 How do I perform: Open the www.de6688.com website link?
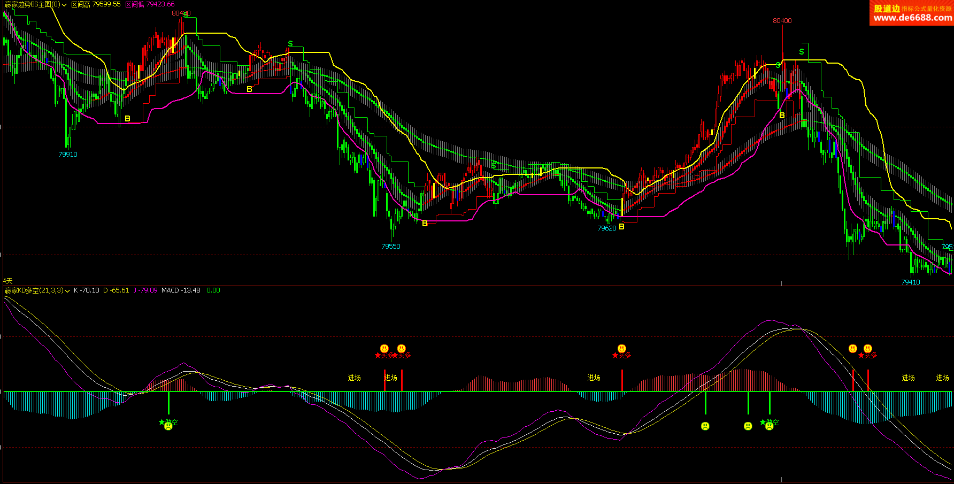[912, 18]
